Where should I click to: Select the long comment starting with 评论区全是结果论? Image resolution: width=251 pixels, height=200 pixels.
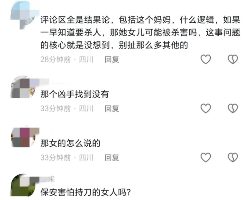(140, 32)
